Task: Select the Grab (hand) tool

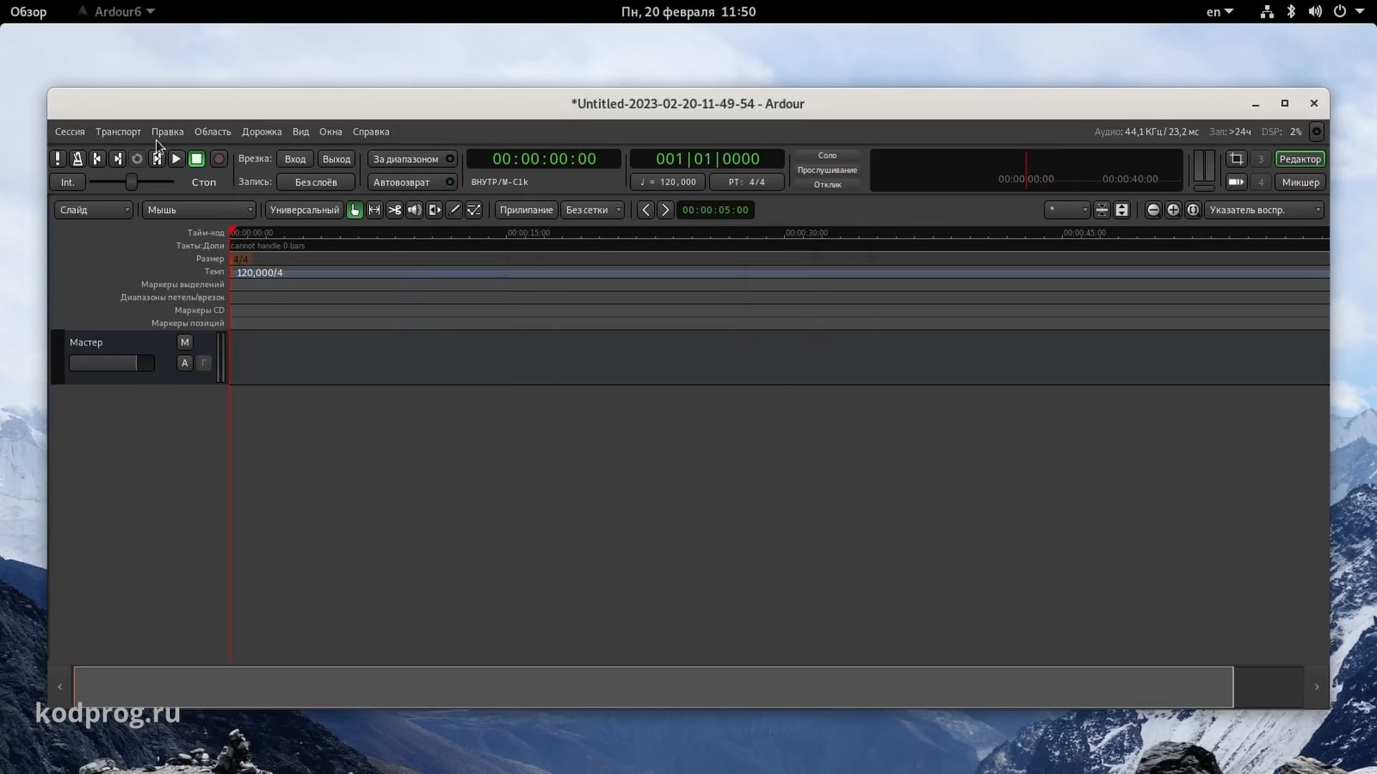Action: tap(355, 210)
